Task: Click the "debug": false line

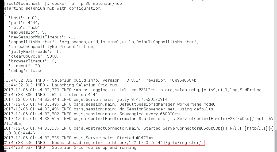Action: (x=26, y=71)
